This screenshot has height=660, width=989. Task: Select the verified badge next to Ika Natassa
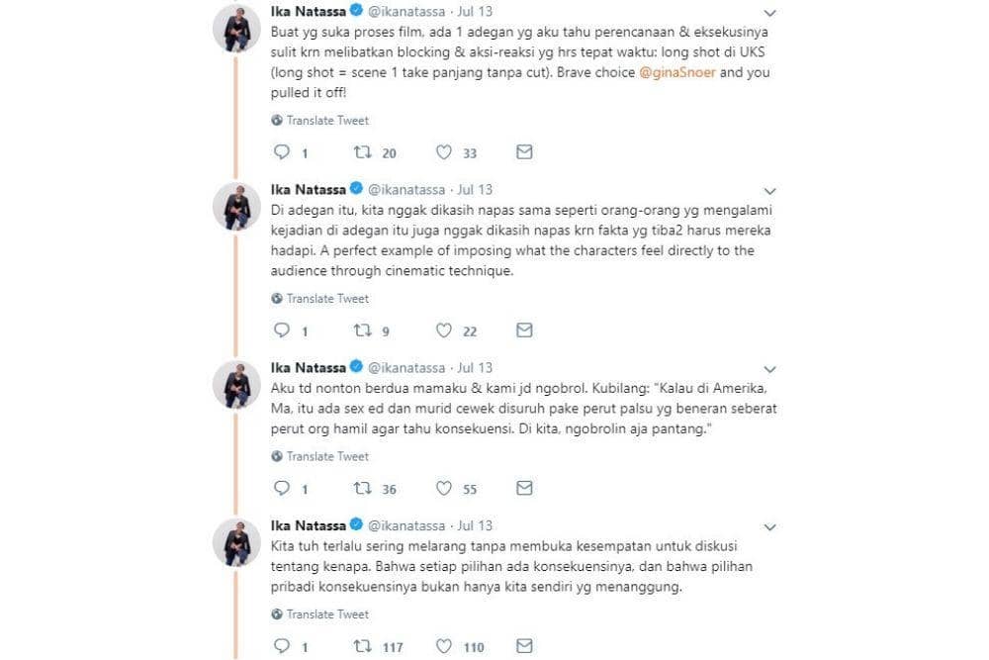point(355,11)
